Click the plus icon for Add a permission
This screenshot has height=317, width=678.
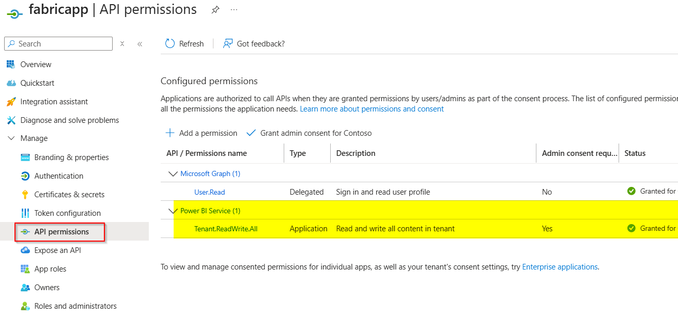(x=169, y=133)
